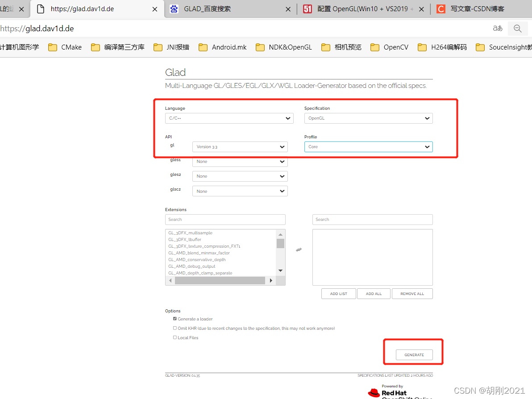Open the 计算机图形学 bookmark folder

click(x=19, y=47)
